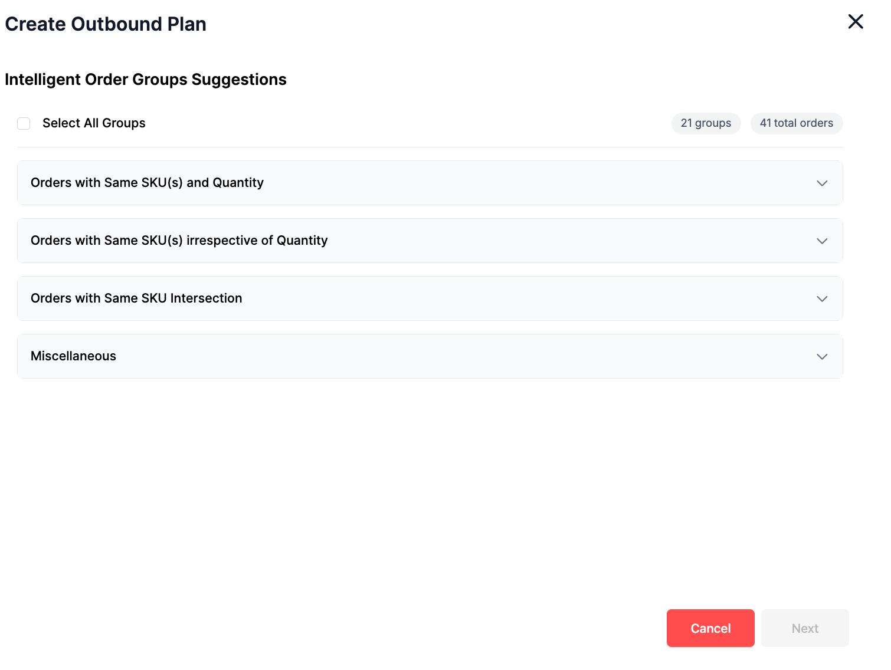Viewport: 891px width, 670px height.
Task: Click the '41 total orders' badge
Action: pyautogui.click(x=796, y=123)
